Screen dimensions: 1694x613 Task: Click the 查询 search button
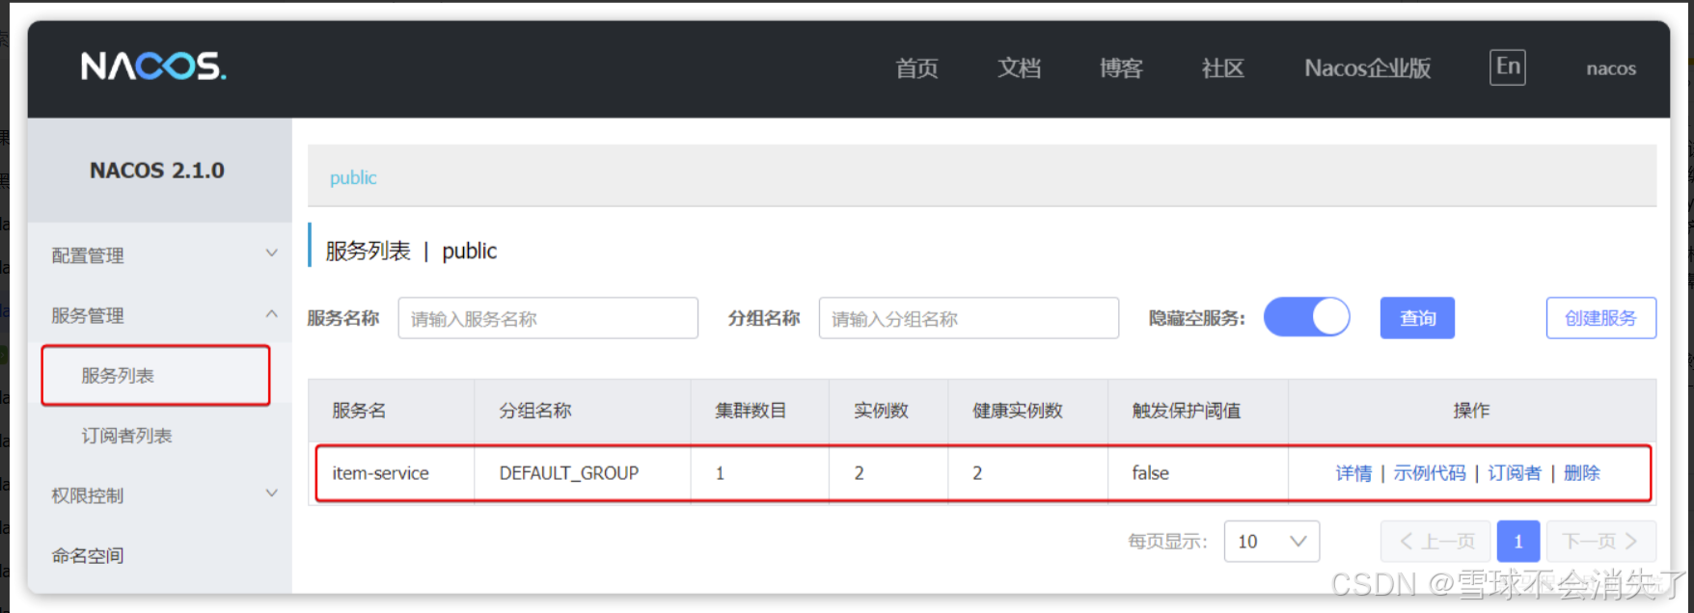click(x=1417, y=318)
